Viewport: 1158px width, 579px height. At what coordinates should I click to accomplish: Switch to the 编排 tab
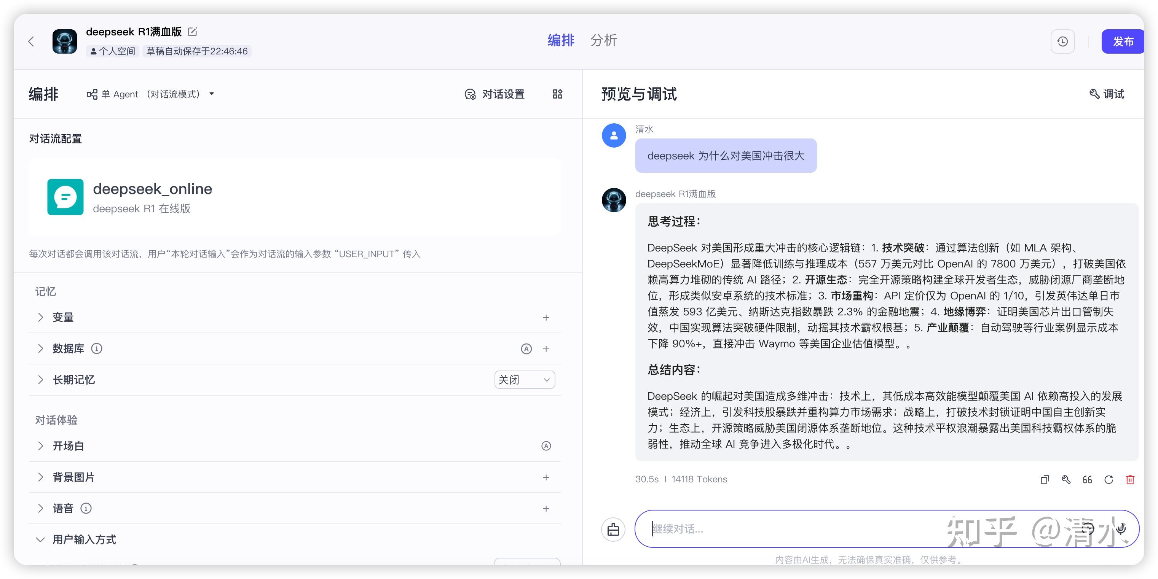[561, 40]
